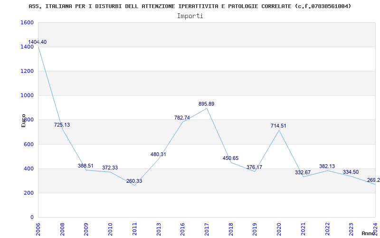Click the 200 y-axis tick label

(29, 193)
